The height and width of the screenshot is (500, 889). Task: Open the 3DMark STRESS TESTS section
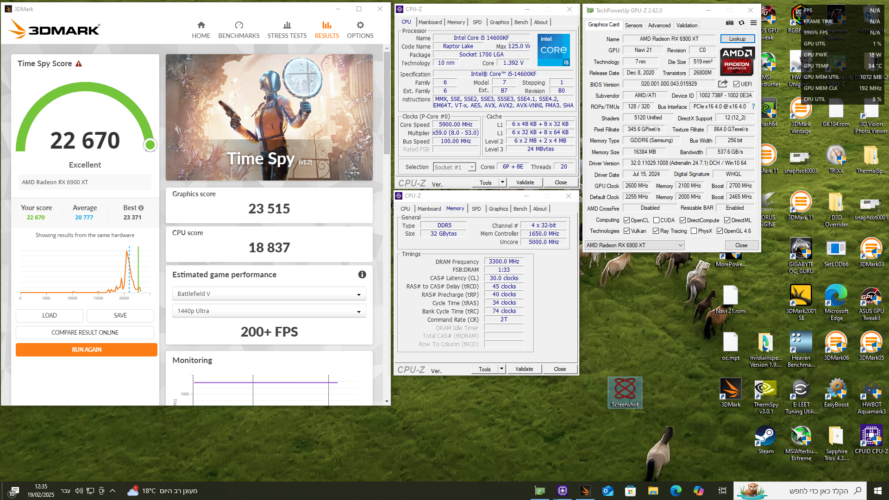coord(287,30)
